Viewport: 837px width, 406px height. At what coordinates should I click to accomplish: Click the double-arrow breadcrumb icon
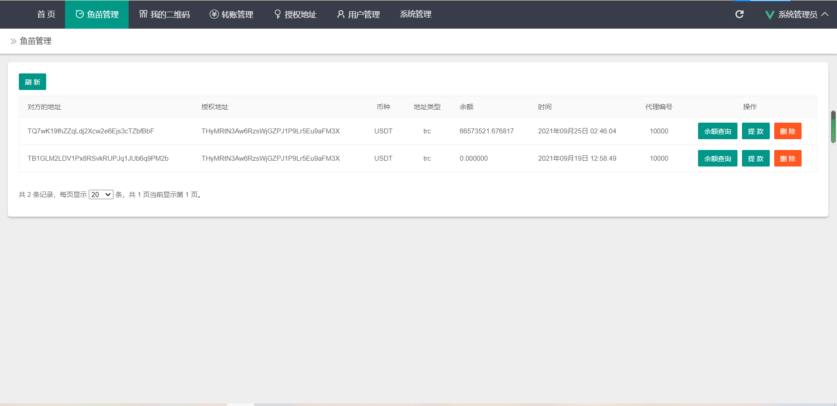pyautogui.click(x=13, y=41)
